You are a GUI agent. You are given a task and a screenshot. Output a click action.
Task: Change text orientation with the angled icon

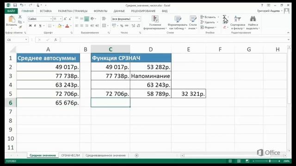pos(92,18)
